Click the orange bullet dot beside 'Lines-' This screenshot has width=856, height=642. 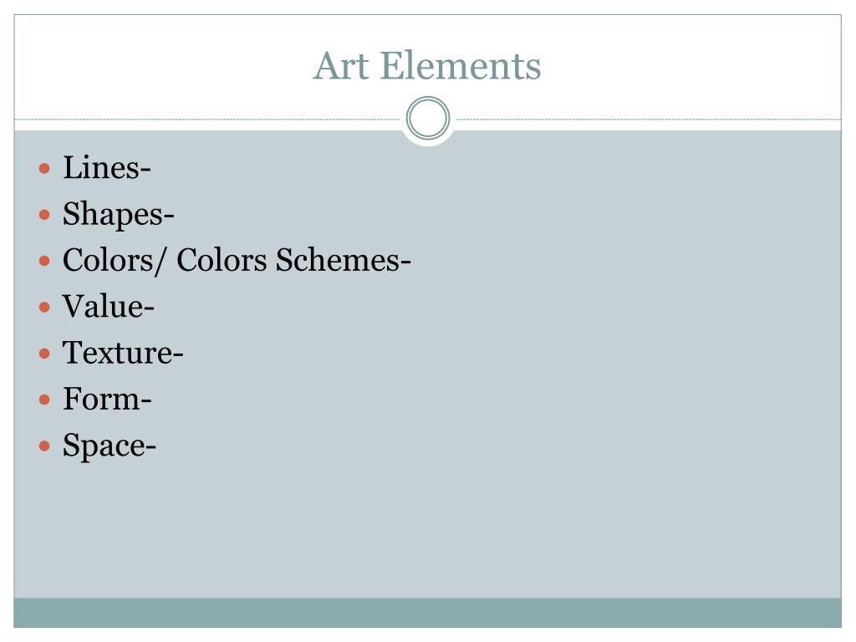(x=45, y=168)
